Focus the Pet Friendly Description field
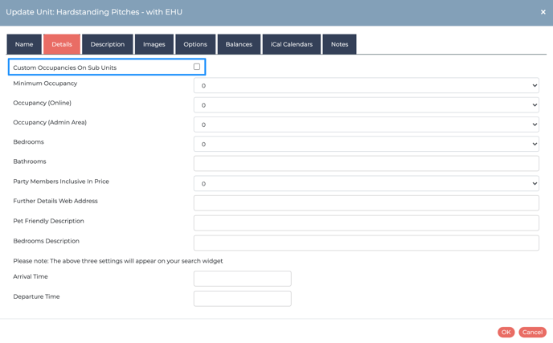 (x=366, y=223)
